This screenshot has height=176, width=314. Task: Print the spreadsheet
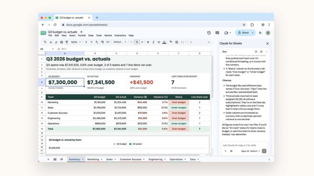[61, 42]
